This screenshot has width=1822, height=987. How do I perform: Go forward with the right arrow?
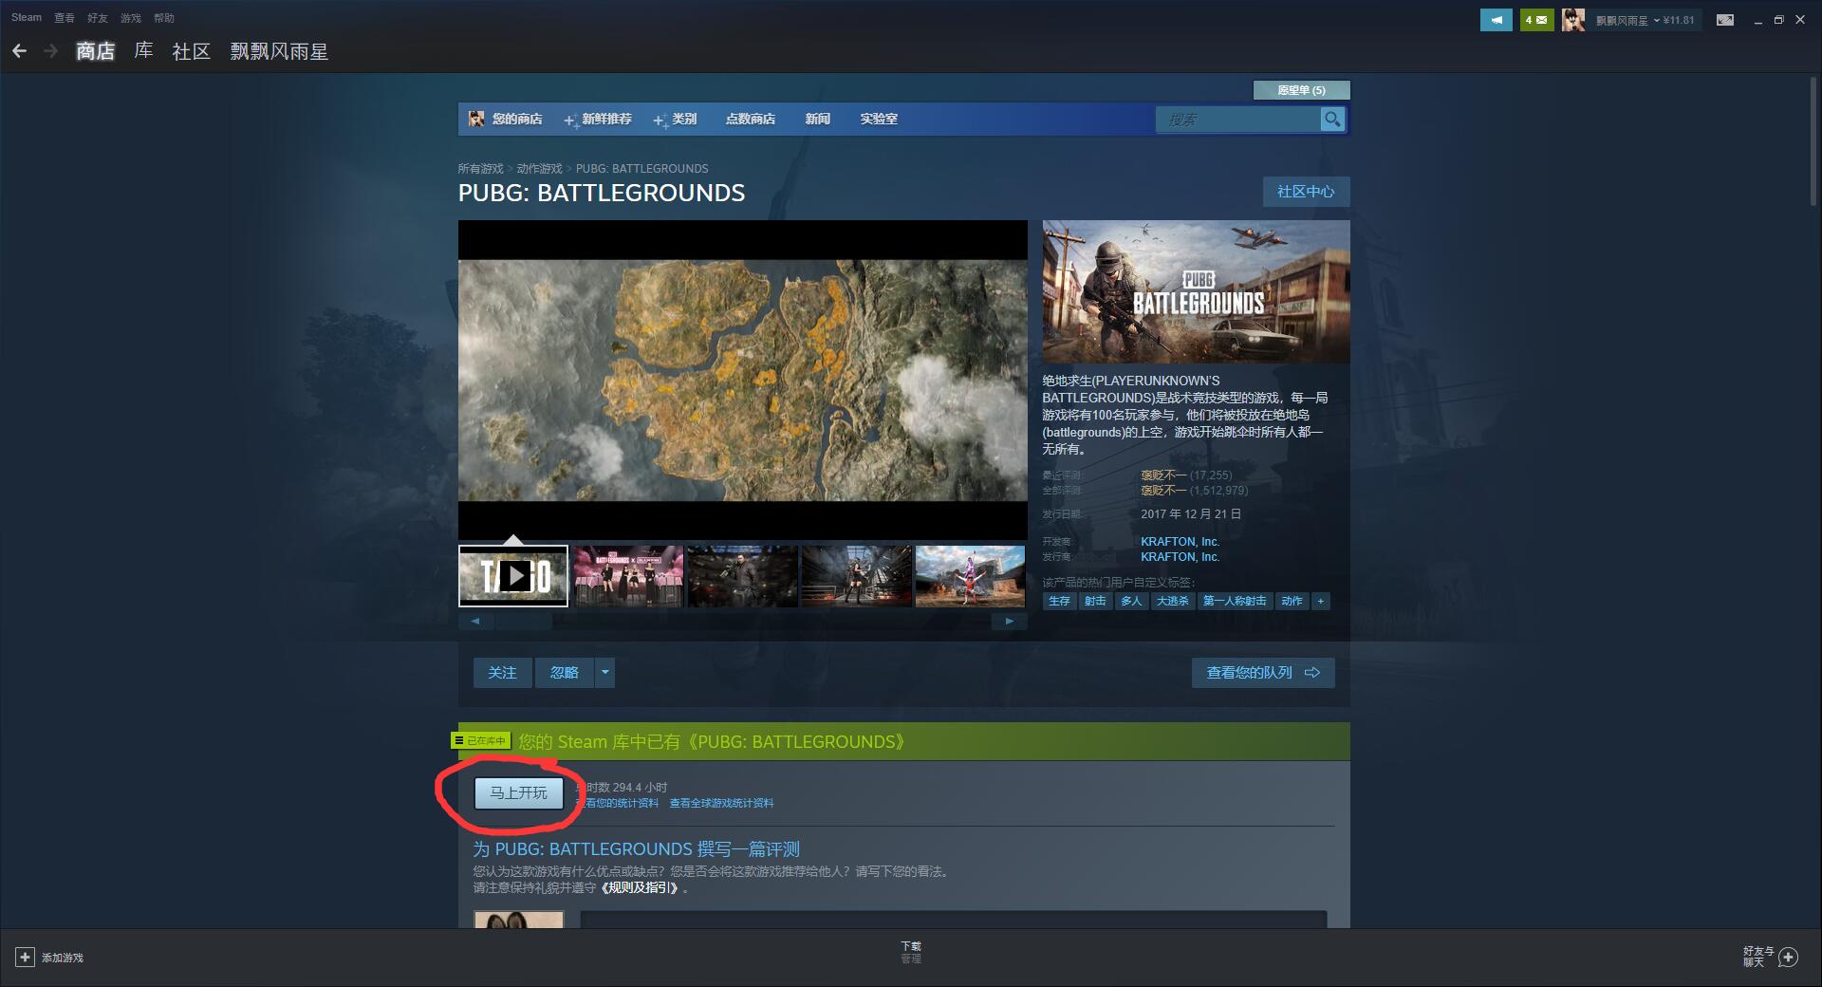[x=50, y=50]
